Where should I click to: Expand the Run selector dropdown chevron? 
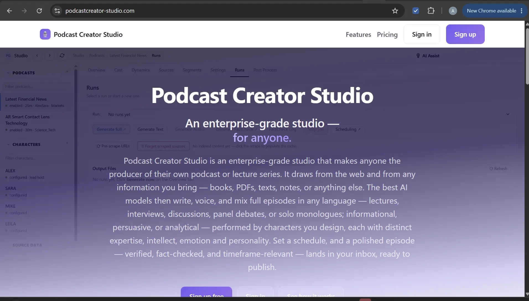coord(508,114)
